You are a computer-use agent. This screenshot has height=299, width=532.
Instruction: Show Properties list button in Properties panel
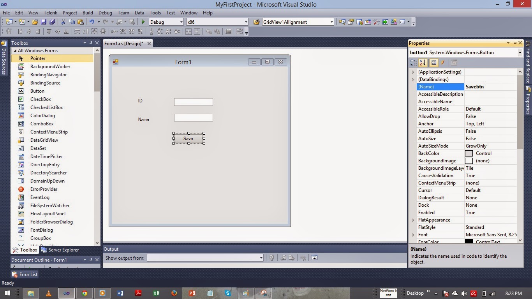[434, 63]
